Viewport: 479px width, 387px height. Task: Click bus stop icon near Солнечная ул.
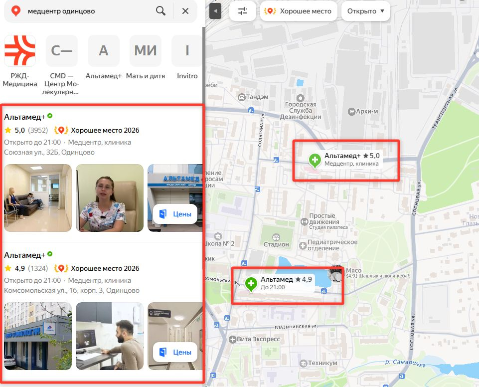251,110
